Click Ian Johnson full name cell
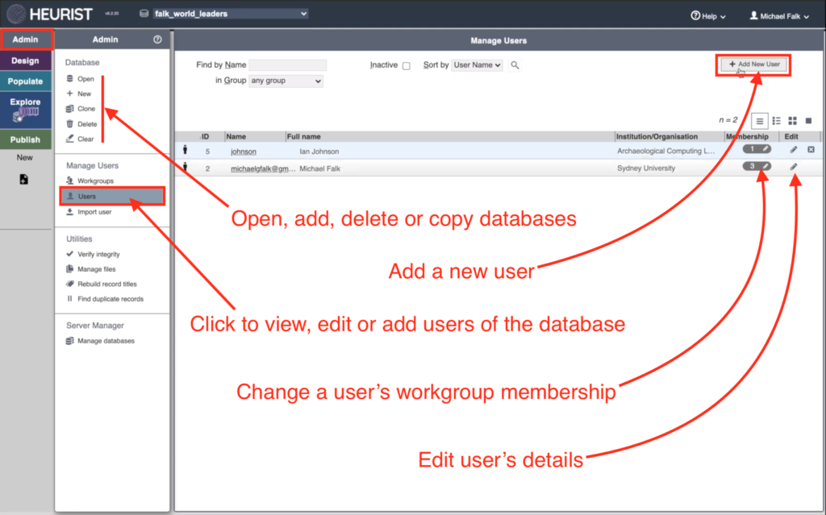Screen dimensions: 826x515 tap(319, 152)
